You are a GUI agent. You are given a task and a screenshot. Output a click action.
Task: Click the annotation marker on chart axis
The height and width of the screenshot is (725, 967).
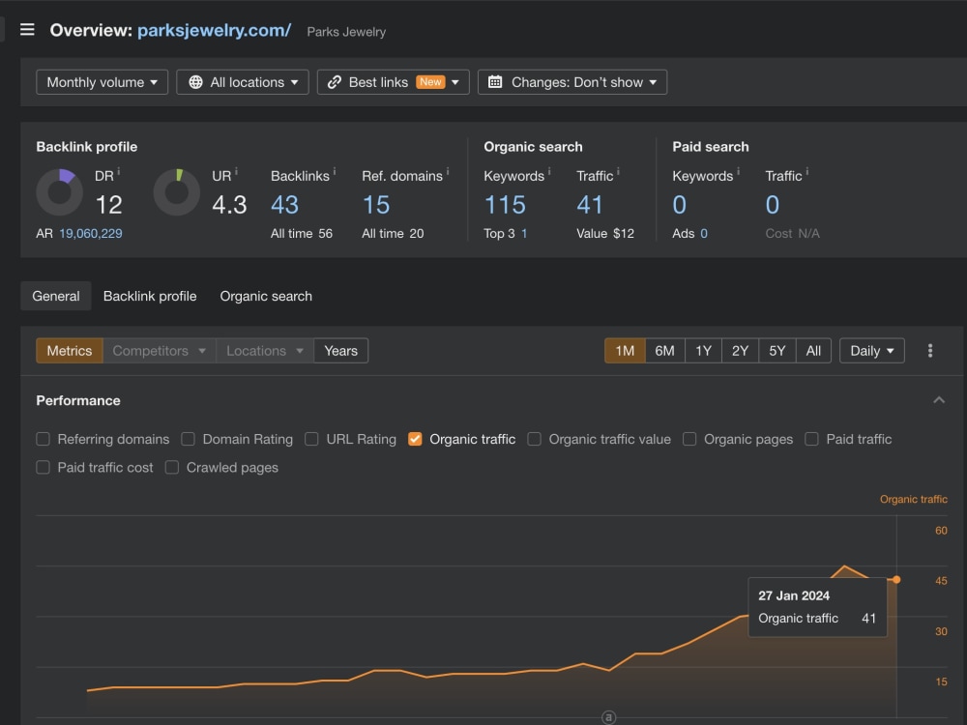[x=608, y=717]
